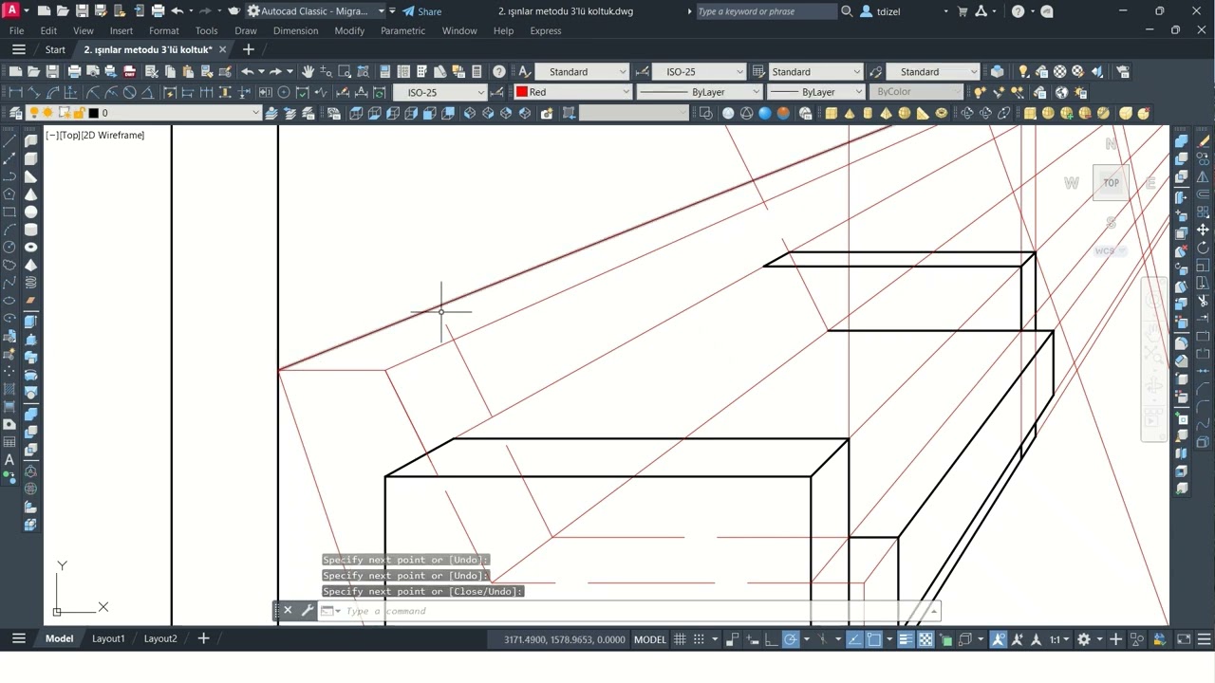This screenshot has width=1215, height=683.
Task: Open the ByLayer linetype dropdown
Action: [x=700, y=92]
